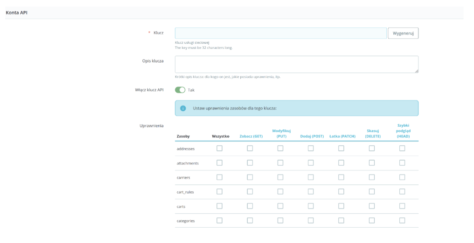
Task: Tick Szybki podgląd (HEAD) for addresses
Action: point(402,148)
